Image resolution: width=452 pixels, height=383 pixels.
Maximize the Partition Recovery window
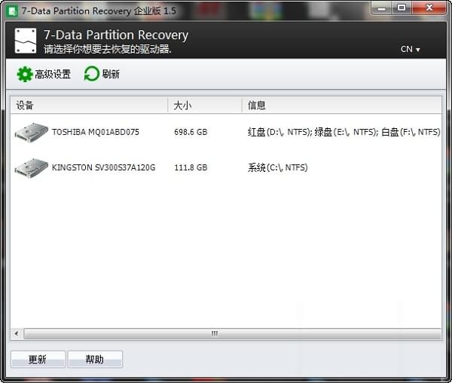click(x=402, y=8)
